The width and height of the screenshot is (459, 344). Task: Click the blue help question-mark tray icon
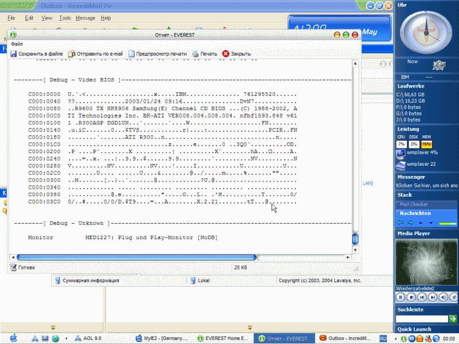click(436, 339)
